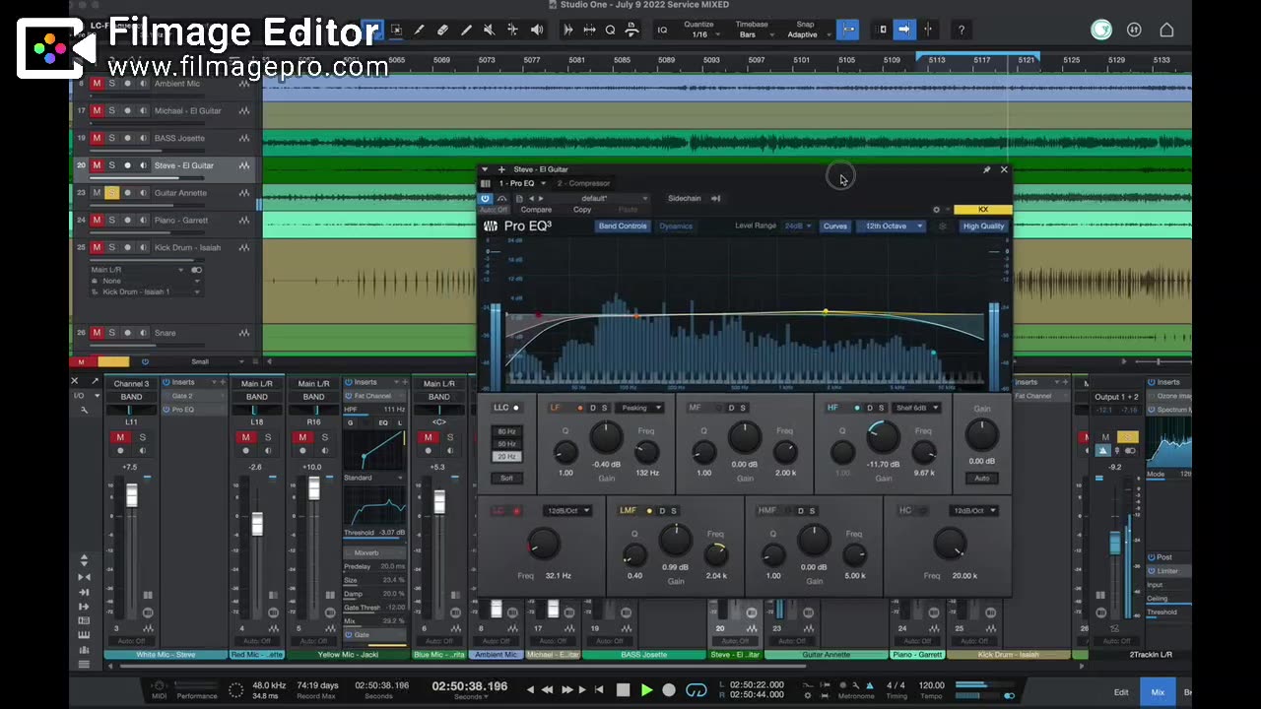1261x709 pixels.
Task: Switch to the Edit view tab
Action: (1121, 692)
